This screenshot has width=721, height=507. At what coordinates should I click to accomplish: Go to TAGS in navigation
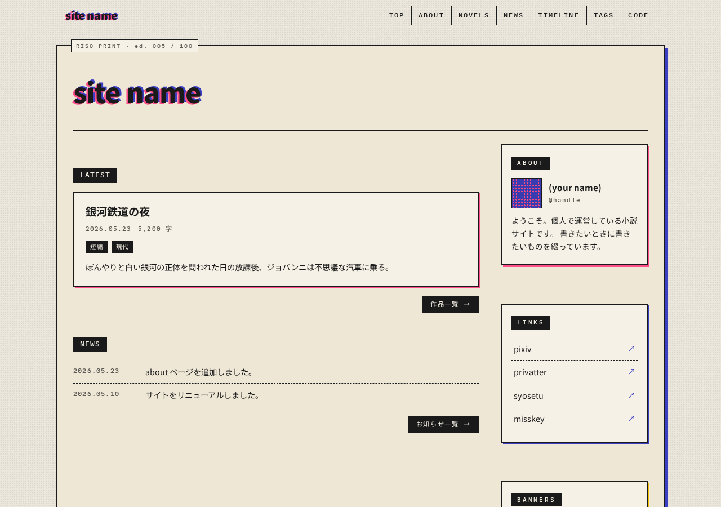point(604,15)
